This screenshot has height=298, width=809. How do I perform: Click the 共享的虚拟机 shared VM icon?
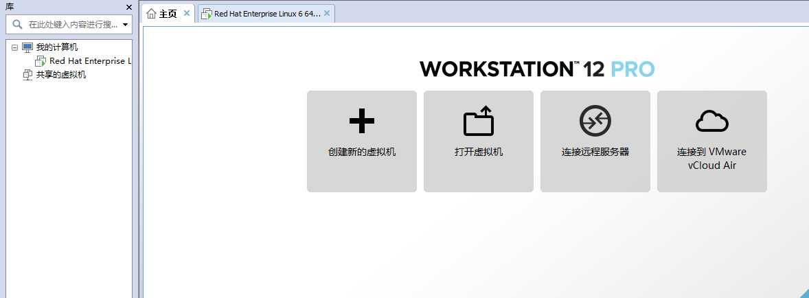[28, 75]
